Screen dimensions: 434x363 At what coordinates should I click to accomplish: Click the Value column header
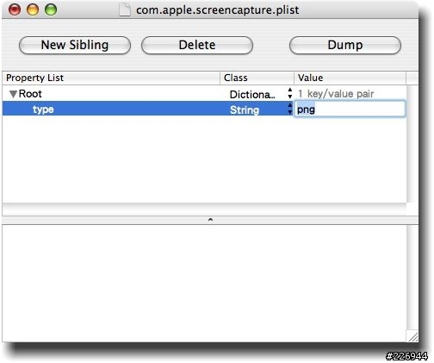tap(350, 78)
